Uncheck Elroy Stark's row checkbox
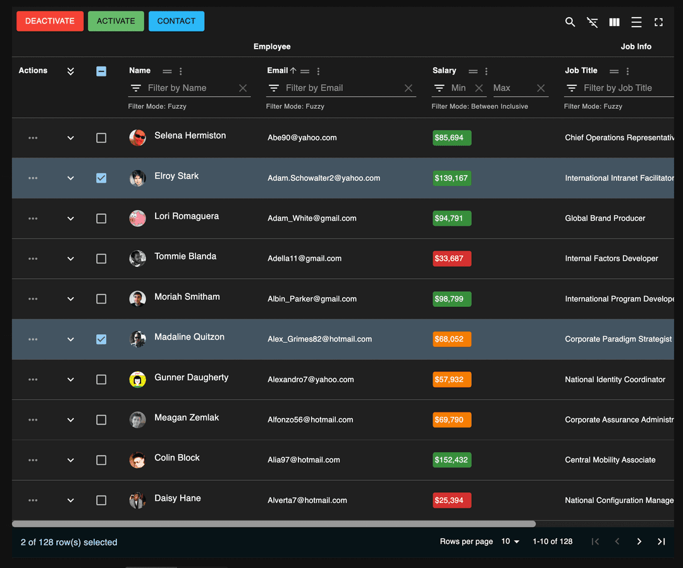 pyautogui.click(x=101, y=178)
